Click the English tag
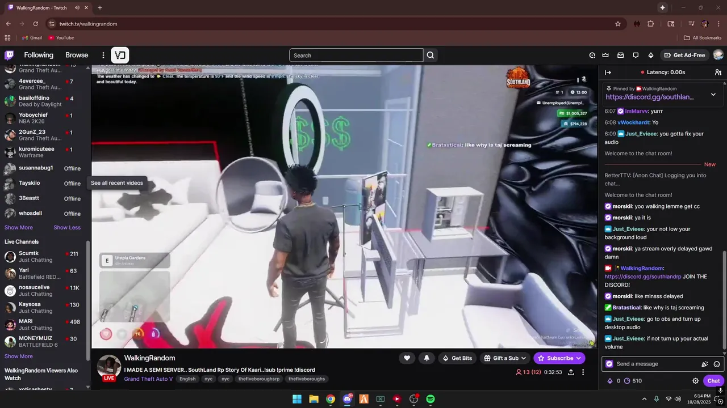 click(x=187, y=379)
